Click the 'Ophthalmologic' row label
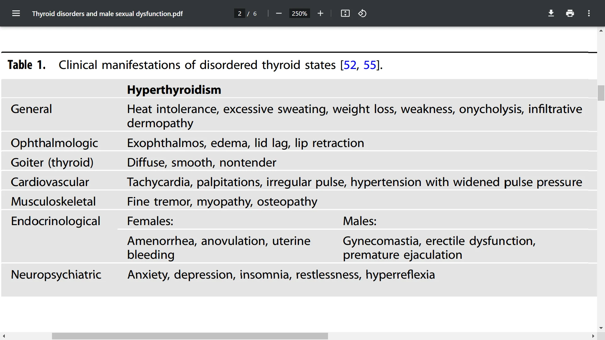 tap(54, 143)
